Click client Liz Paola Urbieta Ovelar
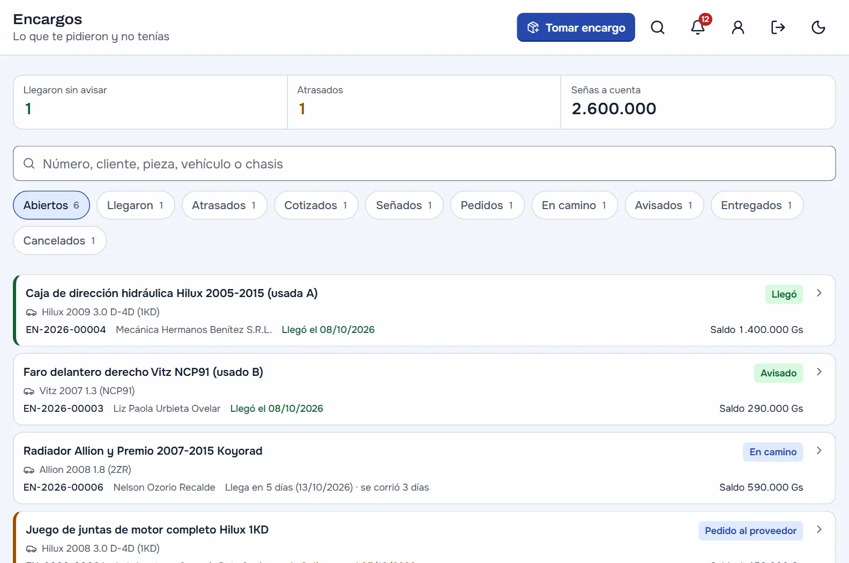Screen dimensions: 849x563 tap(167, 409)
